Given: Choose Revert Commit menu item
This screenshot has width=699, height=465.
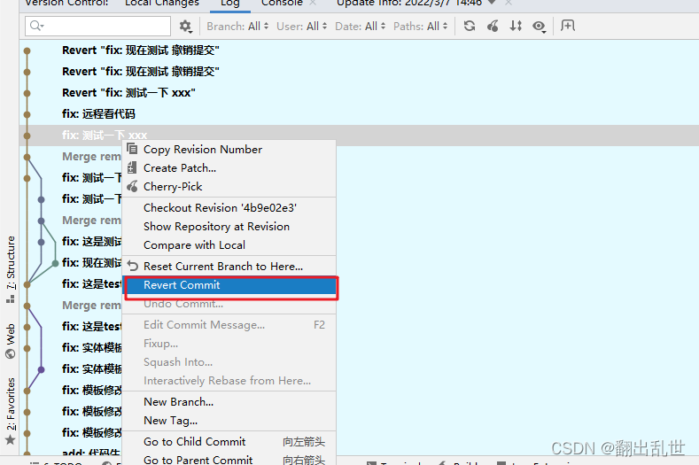Looking at the screenshot, I should (x=229, y=285).
